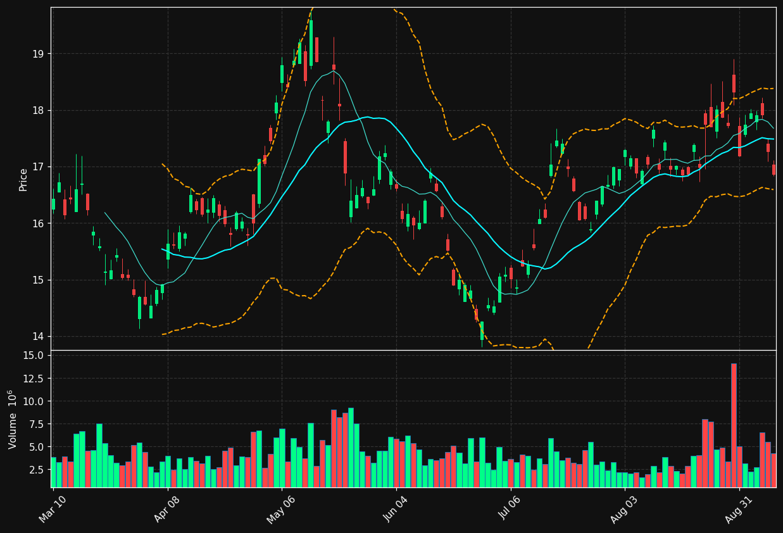Click the 'Aug 31' date label
783x533 pixels.
(740, 509)
